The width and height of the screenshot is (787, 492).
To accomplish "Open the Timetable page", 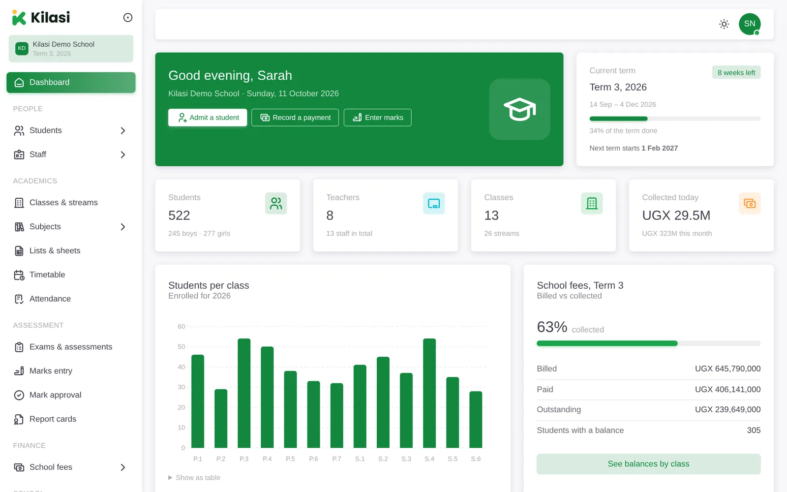I will pos(71,275).
